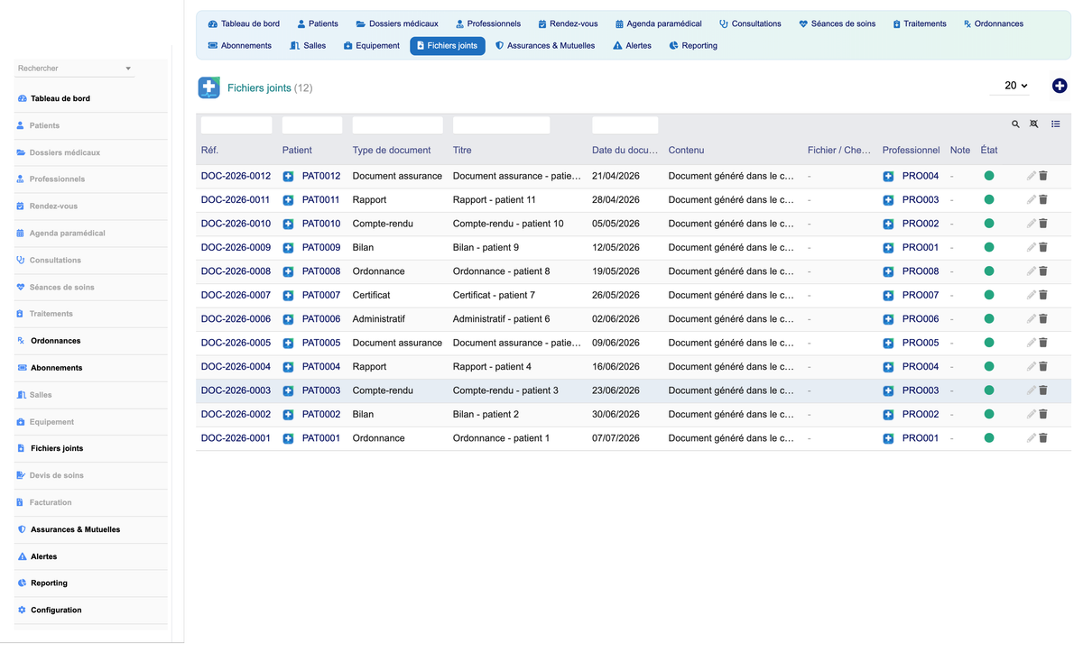This screenshot has width=1083, height=670.
Task: Open the Rechercher sidebar dropdown
Action: pos(75,69)
